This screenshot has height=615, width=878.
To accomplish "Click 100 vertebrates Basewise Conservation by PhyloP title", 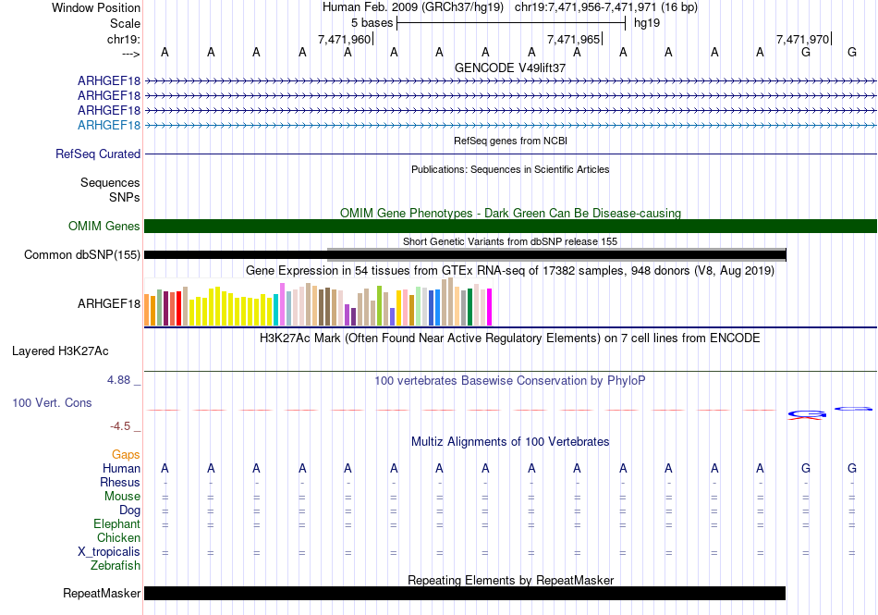I will pyautogui.click(x=510, y=381).
